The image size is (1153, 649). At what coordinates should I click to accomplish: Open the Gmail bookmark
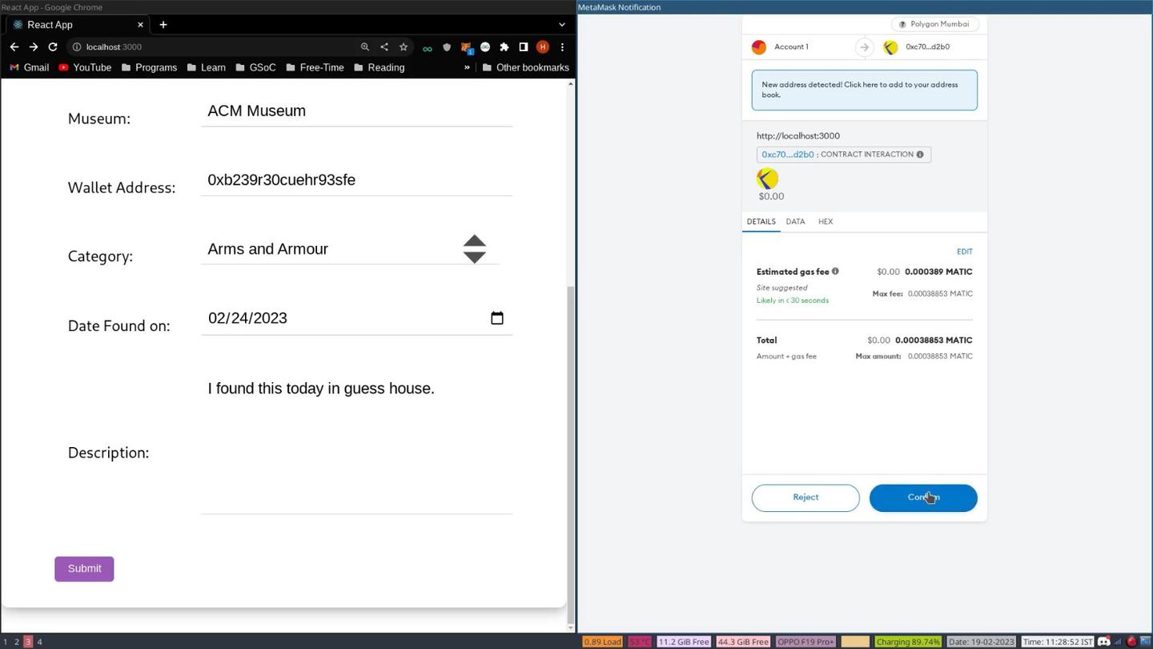pos(29,67)
